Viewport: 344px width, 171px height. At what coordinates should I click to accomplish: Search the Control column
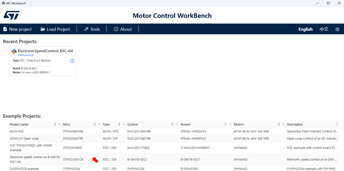point(177,124)
